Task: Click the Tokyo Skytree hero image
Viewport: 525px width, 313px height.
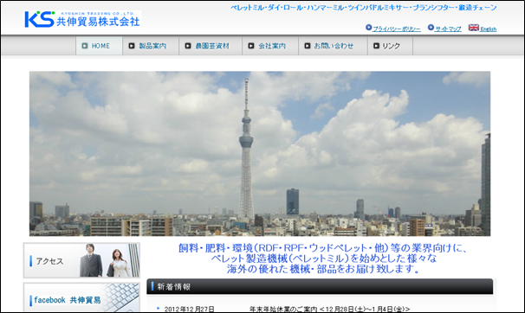Action: tap(260, 154)
